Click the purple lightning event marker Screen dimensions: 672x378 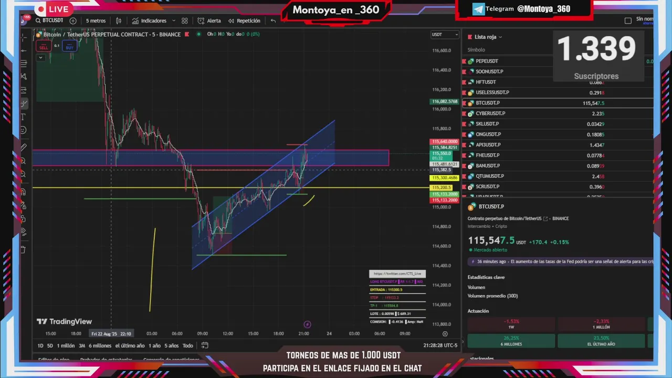tap(308, 324)
